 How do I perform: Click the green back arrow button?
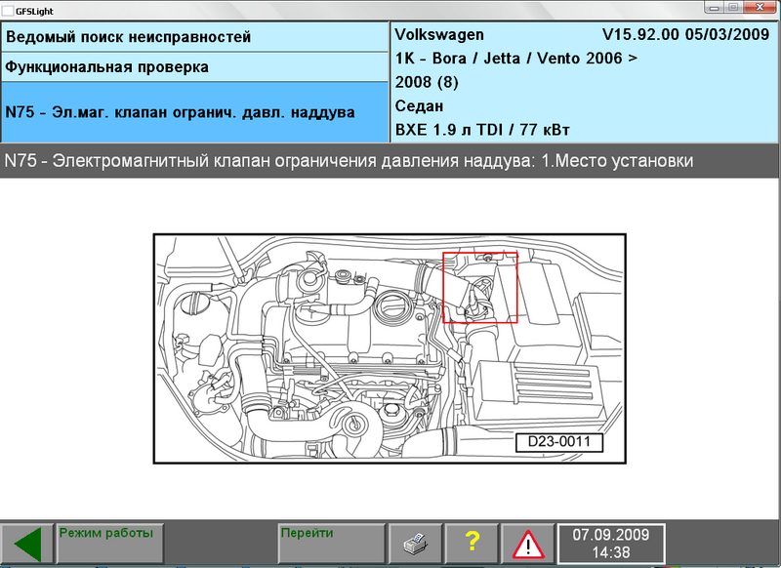(27, 544)
